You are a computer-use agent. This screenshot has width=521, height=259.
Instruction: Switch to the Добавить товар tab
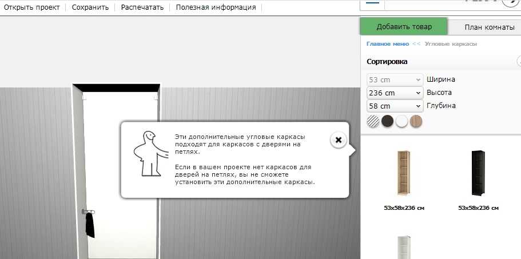(x=404, y=27)
